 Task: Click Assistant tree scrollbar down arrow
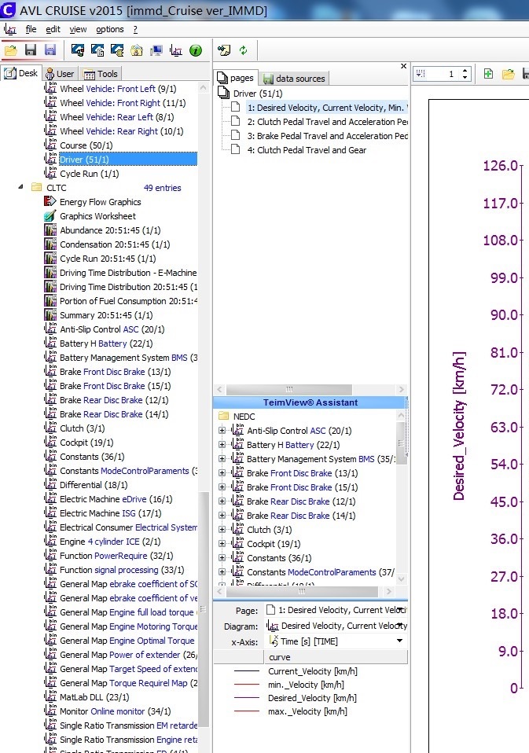coord(402,579)
